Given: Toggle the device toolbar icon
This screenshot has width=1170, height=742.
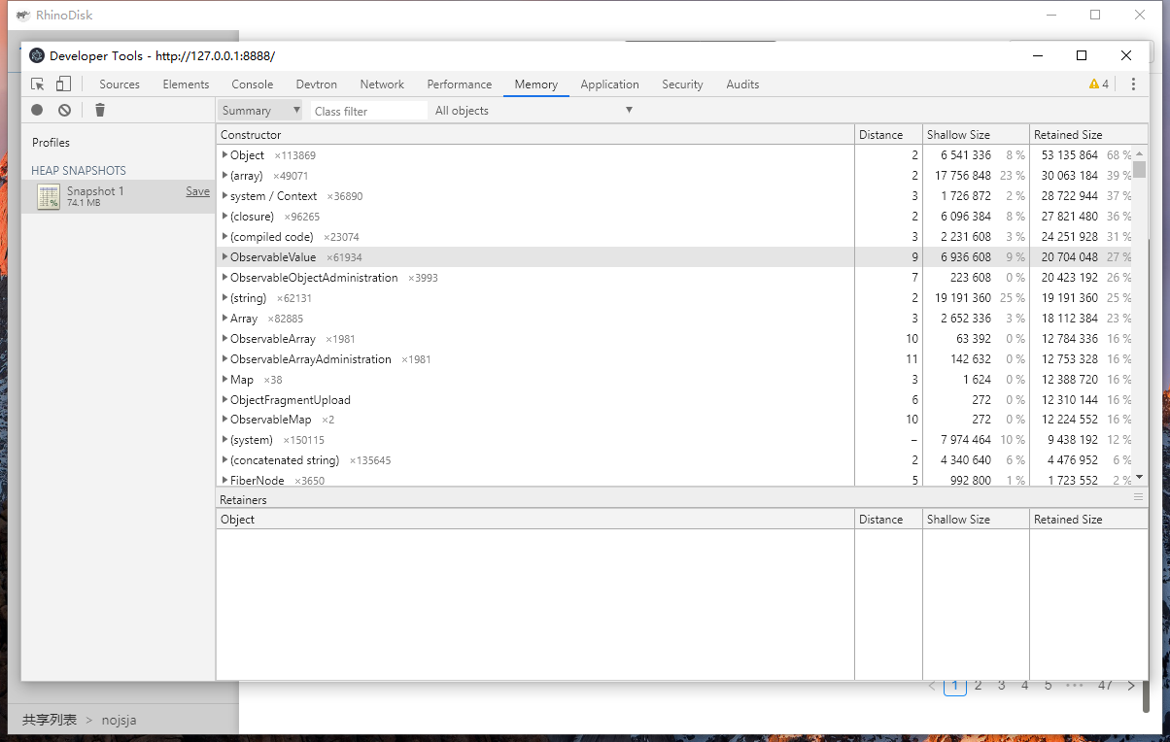Looking at the screenshot, I should tap(63, 84).
